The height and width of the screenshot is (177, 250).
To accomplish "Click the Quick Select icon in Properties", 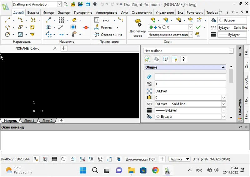I will pos(175,59).
